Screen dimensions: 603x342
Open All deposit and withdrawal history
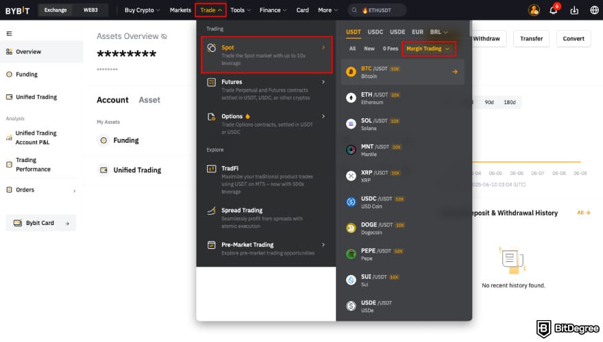pyautogui.click(x=584, y=213)
